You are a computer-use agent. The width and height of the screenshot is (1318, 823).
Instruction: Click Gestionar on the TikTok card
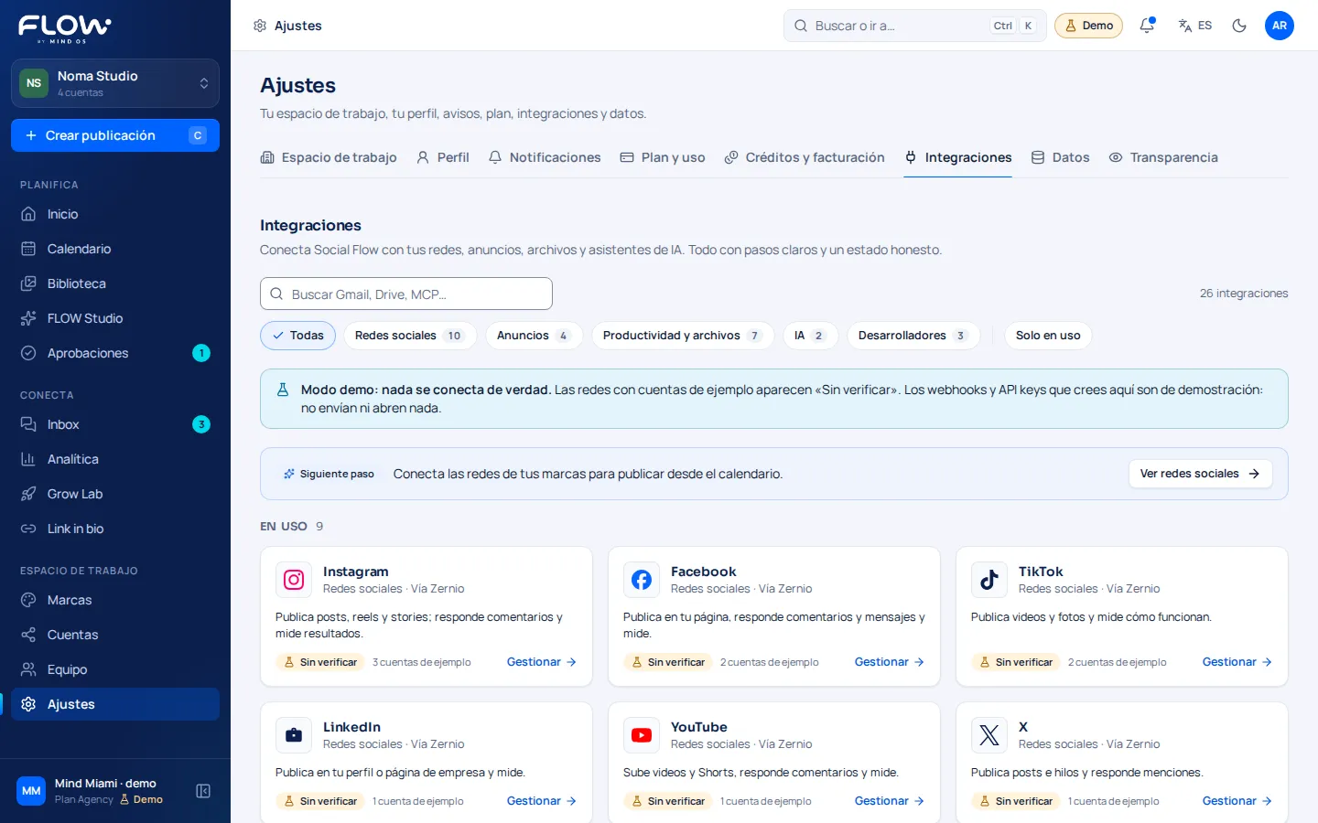coord(1237,662)
